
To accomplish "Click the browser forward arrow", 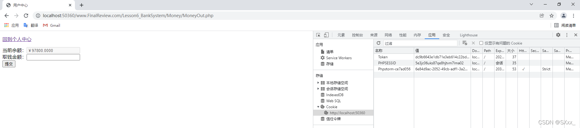I will pyautogui.click(x=16, y=16).
